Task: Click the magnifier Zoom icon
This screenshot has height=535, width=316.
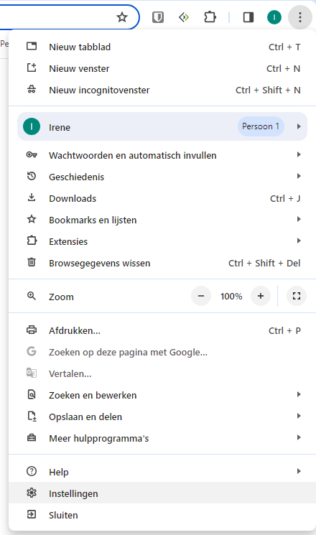Action: pyautogui.click(x=32, y=296)
